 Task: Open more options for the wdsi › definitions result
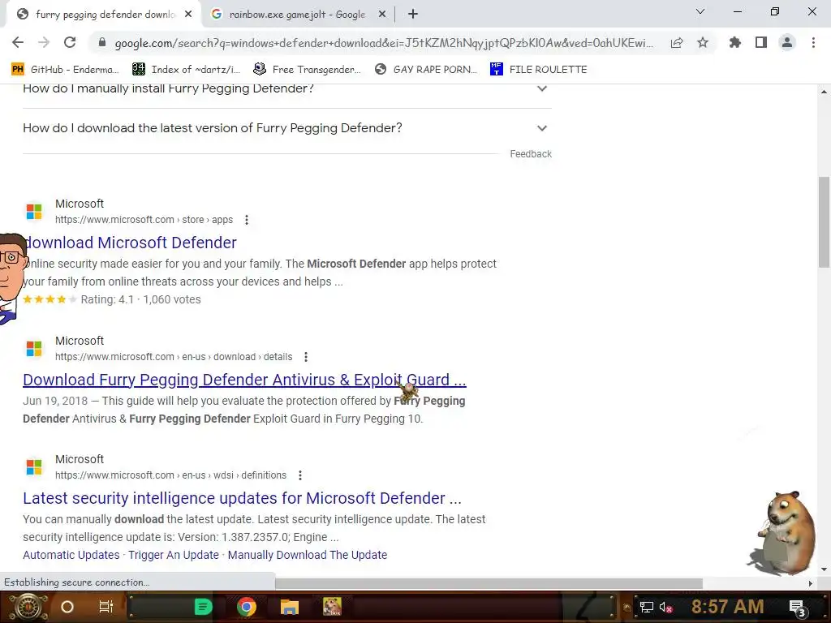300,475
